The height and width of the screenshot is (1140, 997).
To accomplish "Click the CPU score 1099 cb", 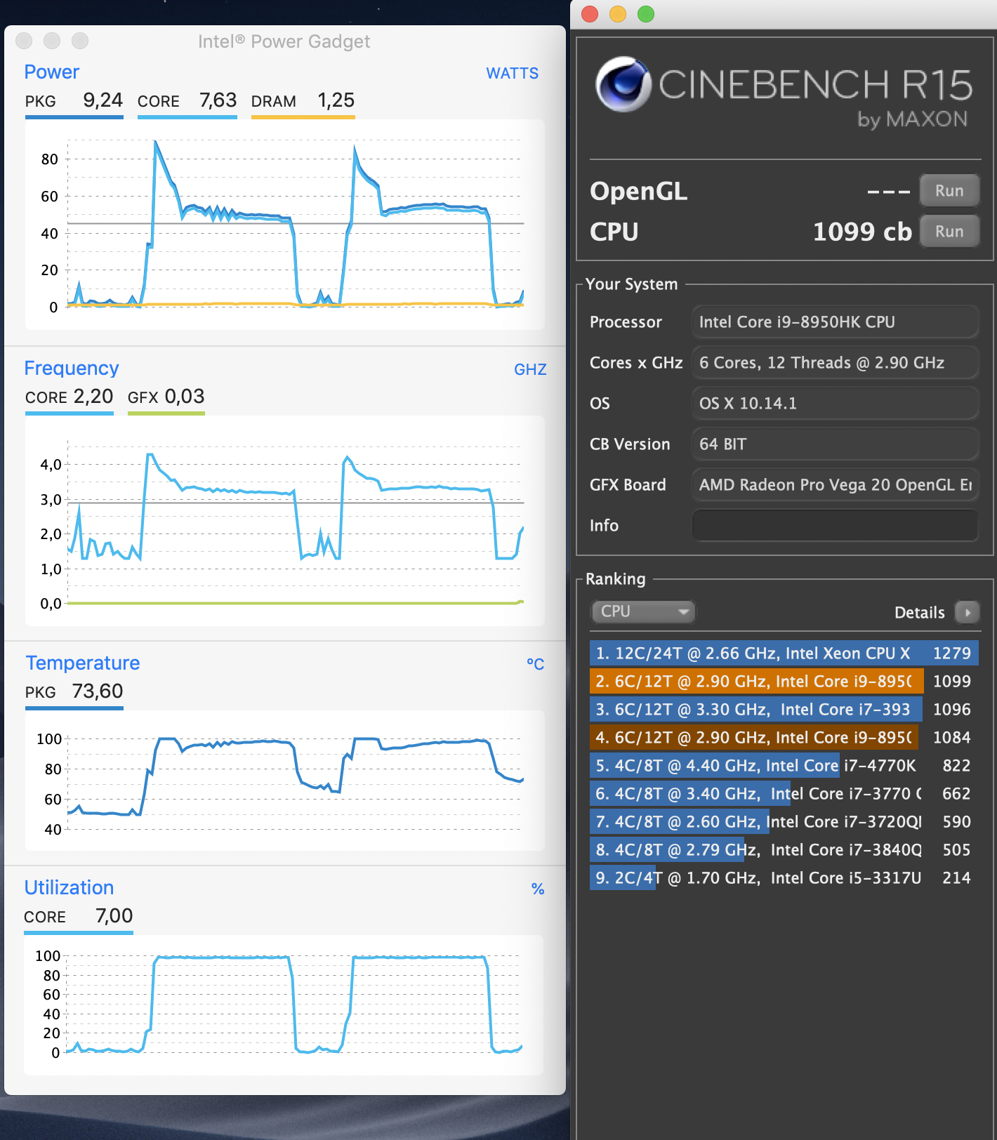I will [862, 232].
